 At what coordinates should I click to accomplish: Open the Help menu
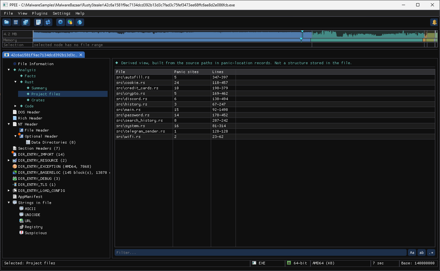pos(80,13)
